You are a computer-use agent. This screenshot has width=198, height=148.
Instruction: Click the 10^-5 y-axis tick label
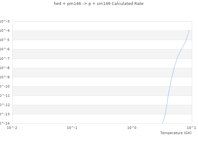pyautogui.click(x=5, y=40)
